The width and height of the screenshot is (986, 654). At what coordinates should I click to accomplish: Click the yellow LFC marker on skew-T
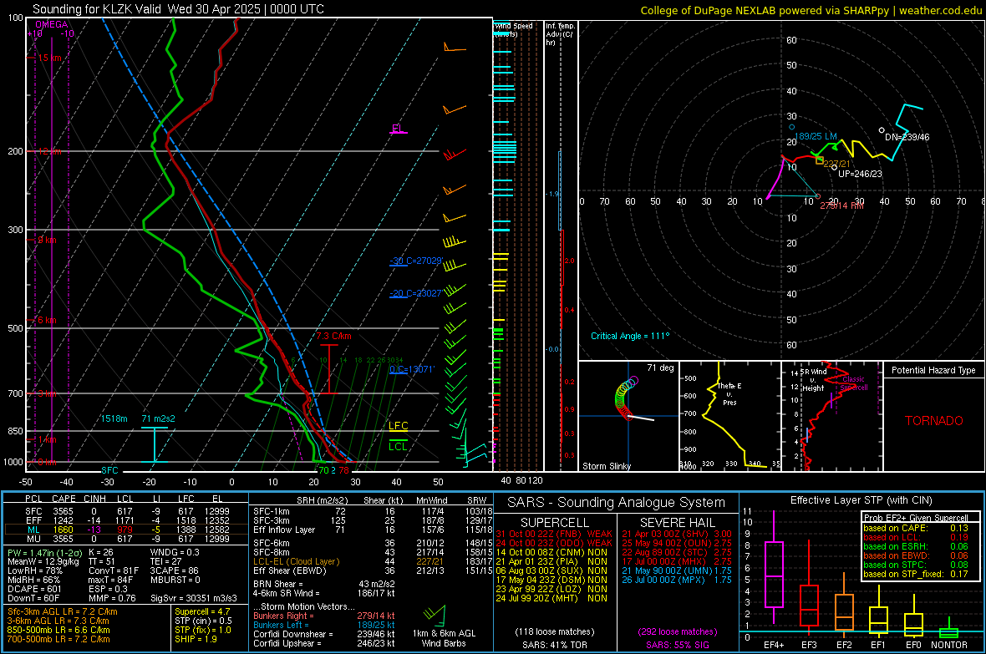click(398, 426)
